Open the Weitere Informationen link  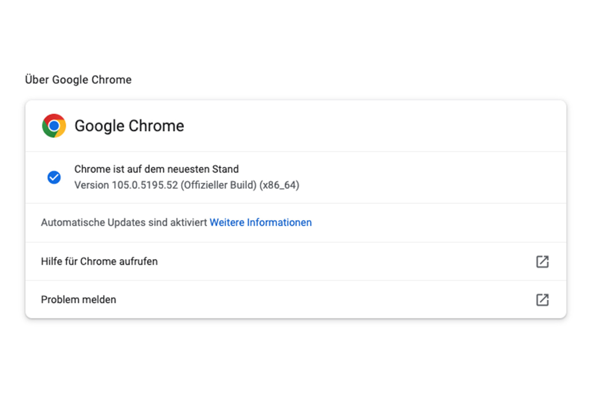pyautogui.click(x=261, y=222)
